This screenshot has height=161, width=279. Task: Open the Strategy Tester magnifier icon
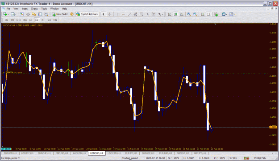click(x=46, y=14)
